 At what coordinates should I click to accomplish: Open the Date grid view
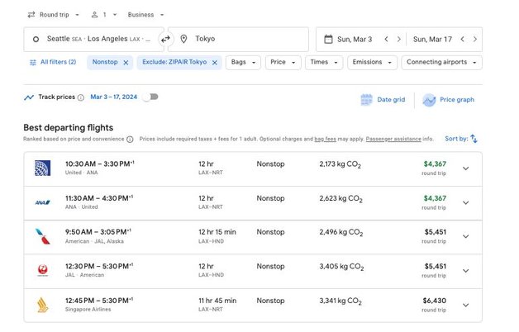coord(383,100)
